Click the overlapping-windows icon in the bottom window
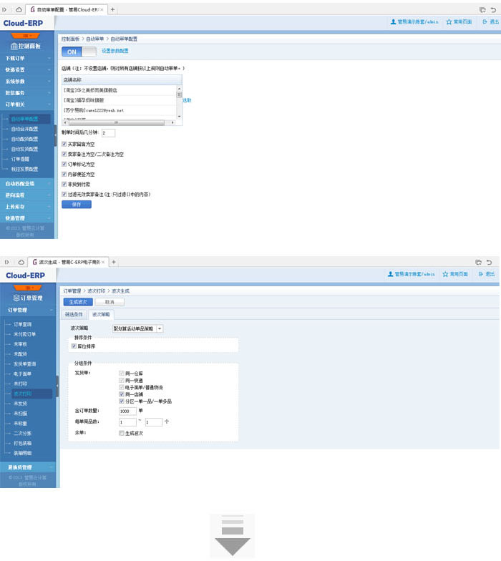Image resolution: width=501 pixels, height=561 pixels. coord(478,262)
